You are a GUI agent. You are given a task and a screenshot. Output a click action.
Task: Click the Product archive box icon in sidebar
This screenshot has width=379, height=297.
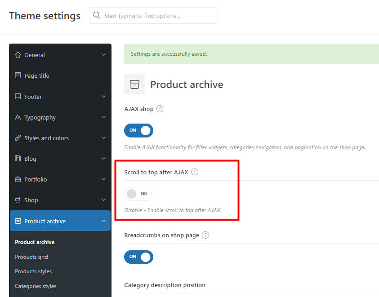[x=18, y=221]
